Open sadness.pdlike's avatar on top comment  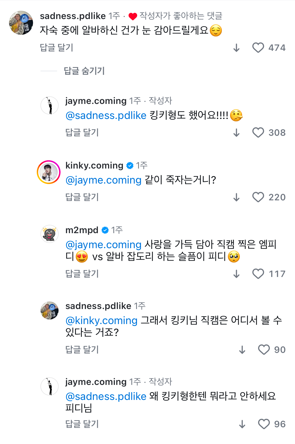click(21, 23)
